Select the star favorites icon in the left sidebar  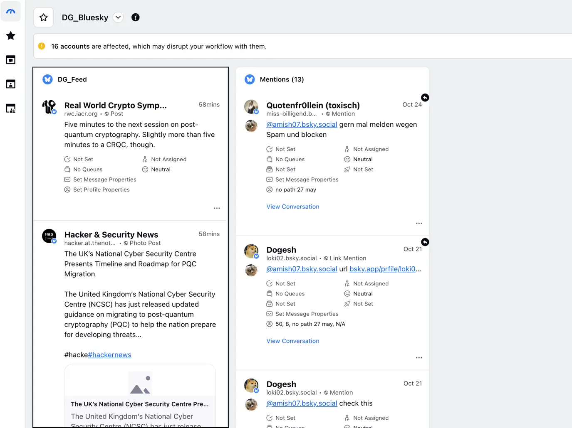10,35
